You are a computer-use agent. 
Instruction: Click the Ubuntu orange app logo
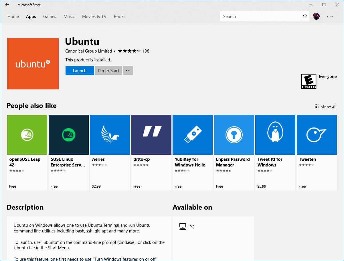33,64
